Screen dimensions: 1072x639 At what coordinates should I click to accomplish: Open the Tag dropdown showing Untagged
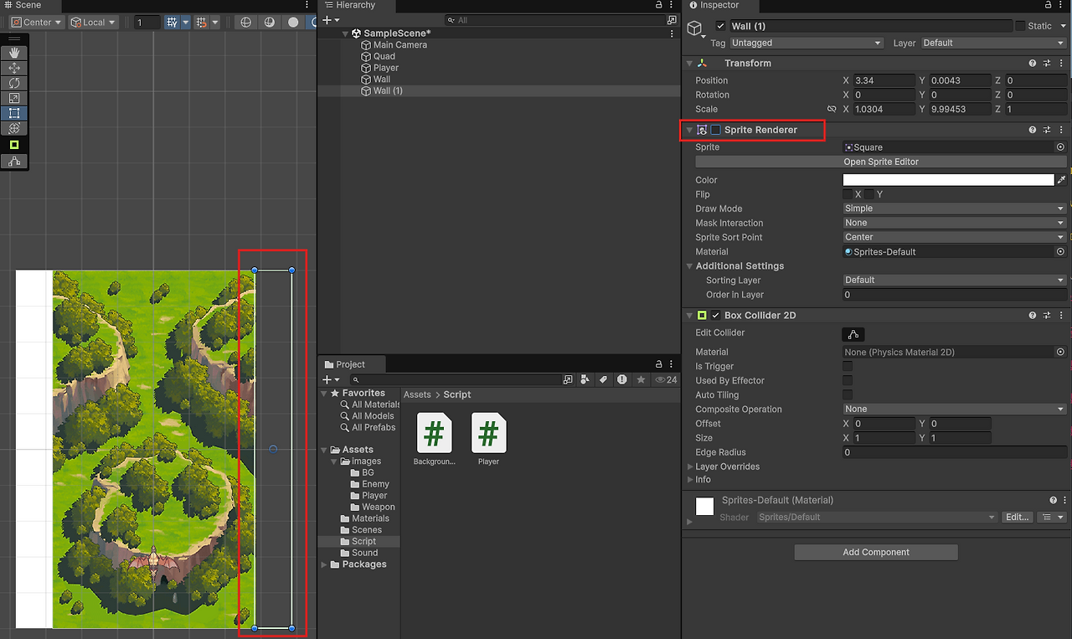pos(807,43)
